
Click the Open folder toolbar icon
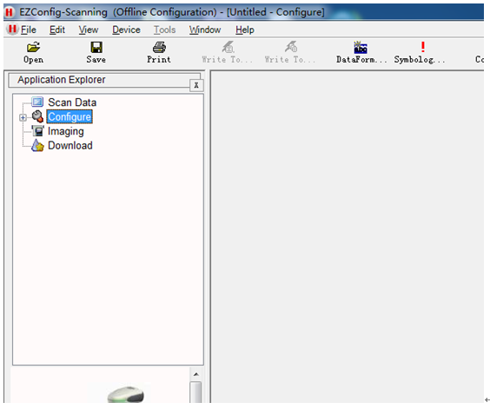coord(33,47)
